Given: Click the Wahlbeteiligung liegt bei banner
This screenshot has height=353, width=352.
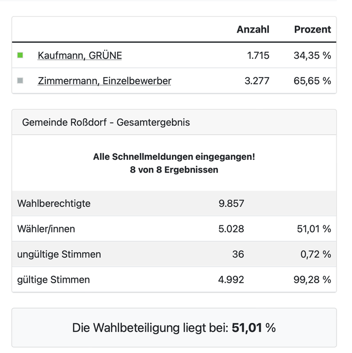Looking at the screenshot, I should tap(174, 328).
